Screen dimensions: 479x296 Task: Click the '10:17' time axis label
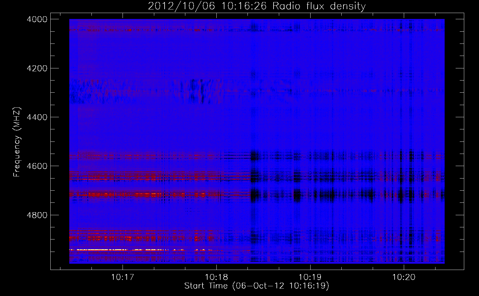pos(122,277)
